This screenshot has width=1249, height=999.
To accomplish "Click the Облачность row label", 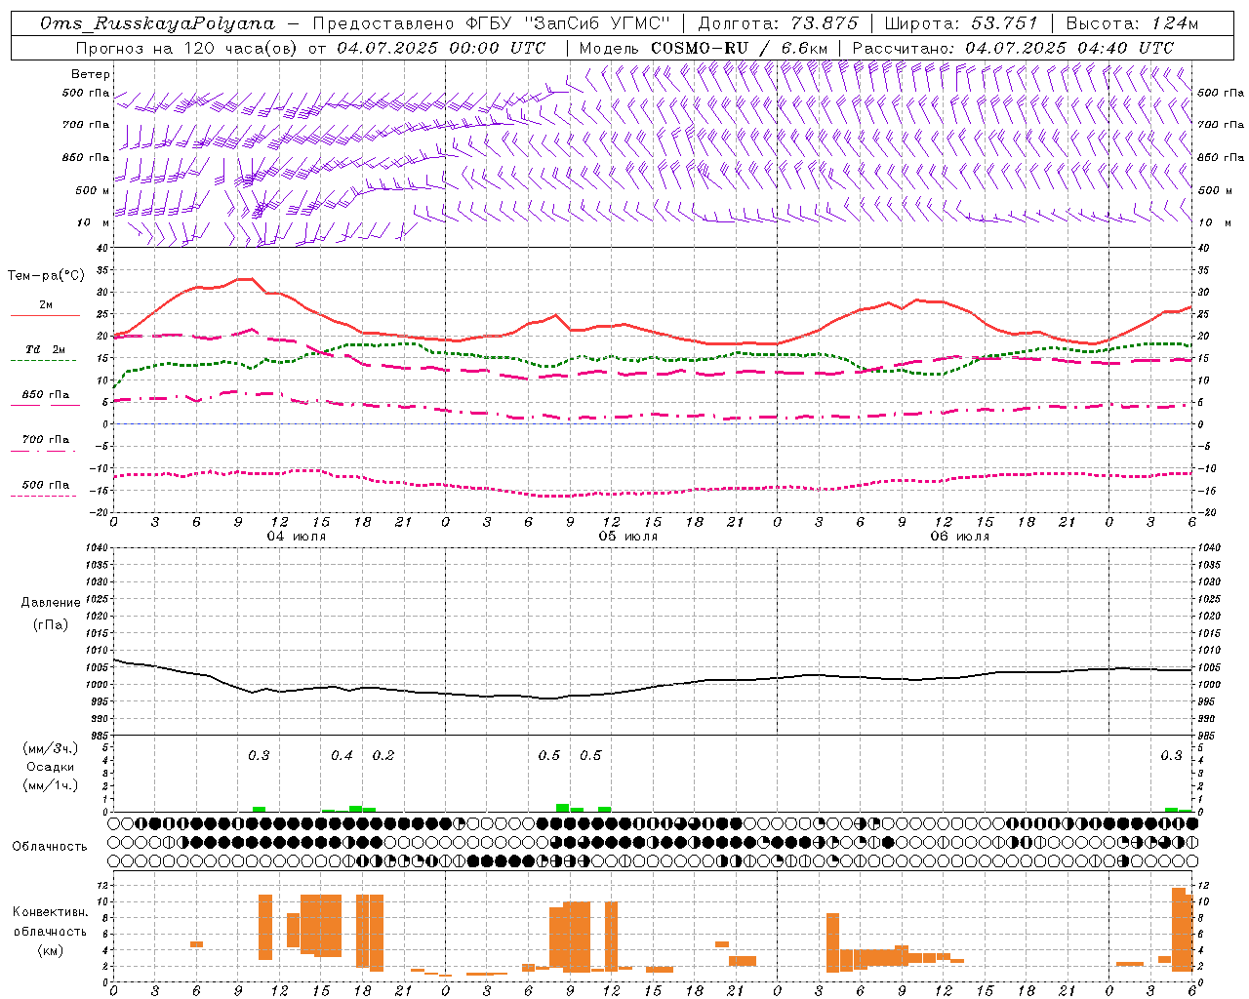I will (x=50, y=846).
